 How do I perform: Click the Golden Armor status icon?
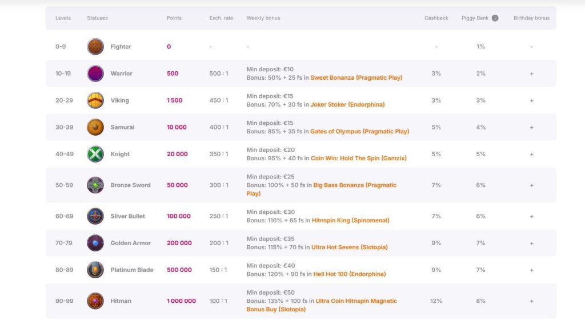pos(95,243)
